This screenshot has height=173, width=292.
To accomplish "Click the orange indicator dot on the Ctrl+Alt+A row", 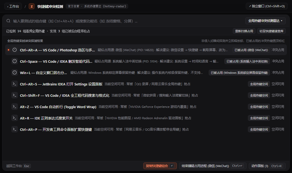I will point(9,50).
